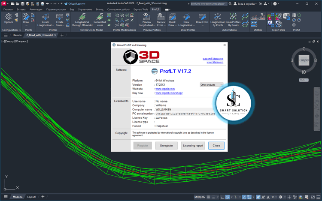Select Connected cross profiles icon
The width and height of the screenshot is (322, 201).
pyautogui.click(x=100, y=20)
